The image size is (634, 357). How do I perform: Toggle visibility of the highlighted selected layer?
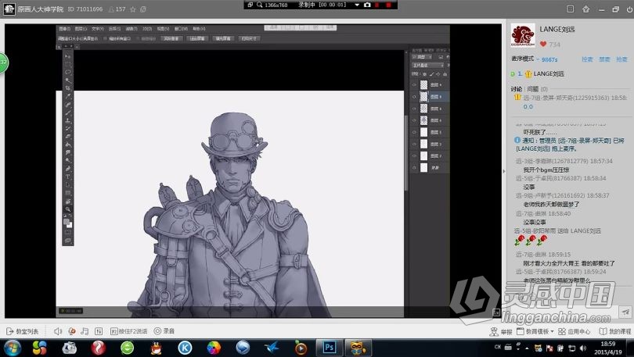click(x=414, y=96)
